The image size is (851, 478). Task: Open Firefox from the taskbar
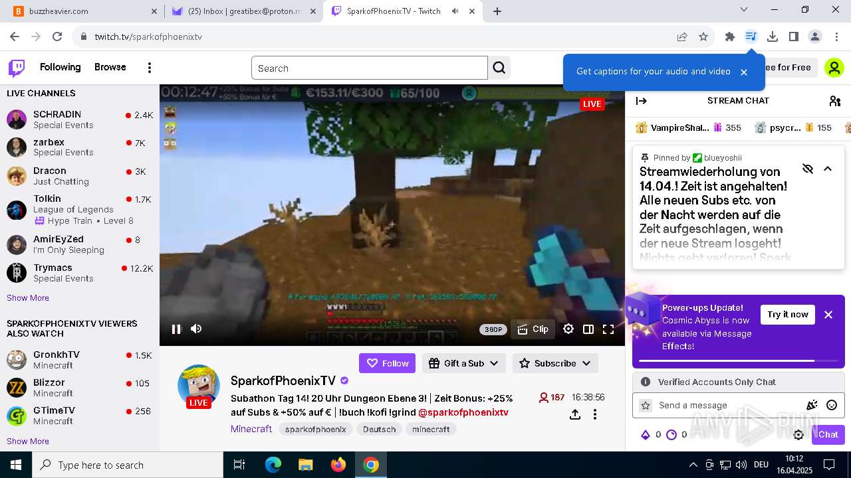(338, 465)
